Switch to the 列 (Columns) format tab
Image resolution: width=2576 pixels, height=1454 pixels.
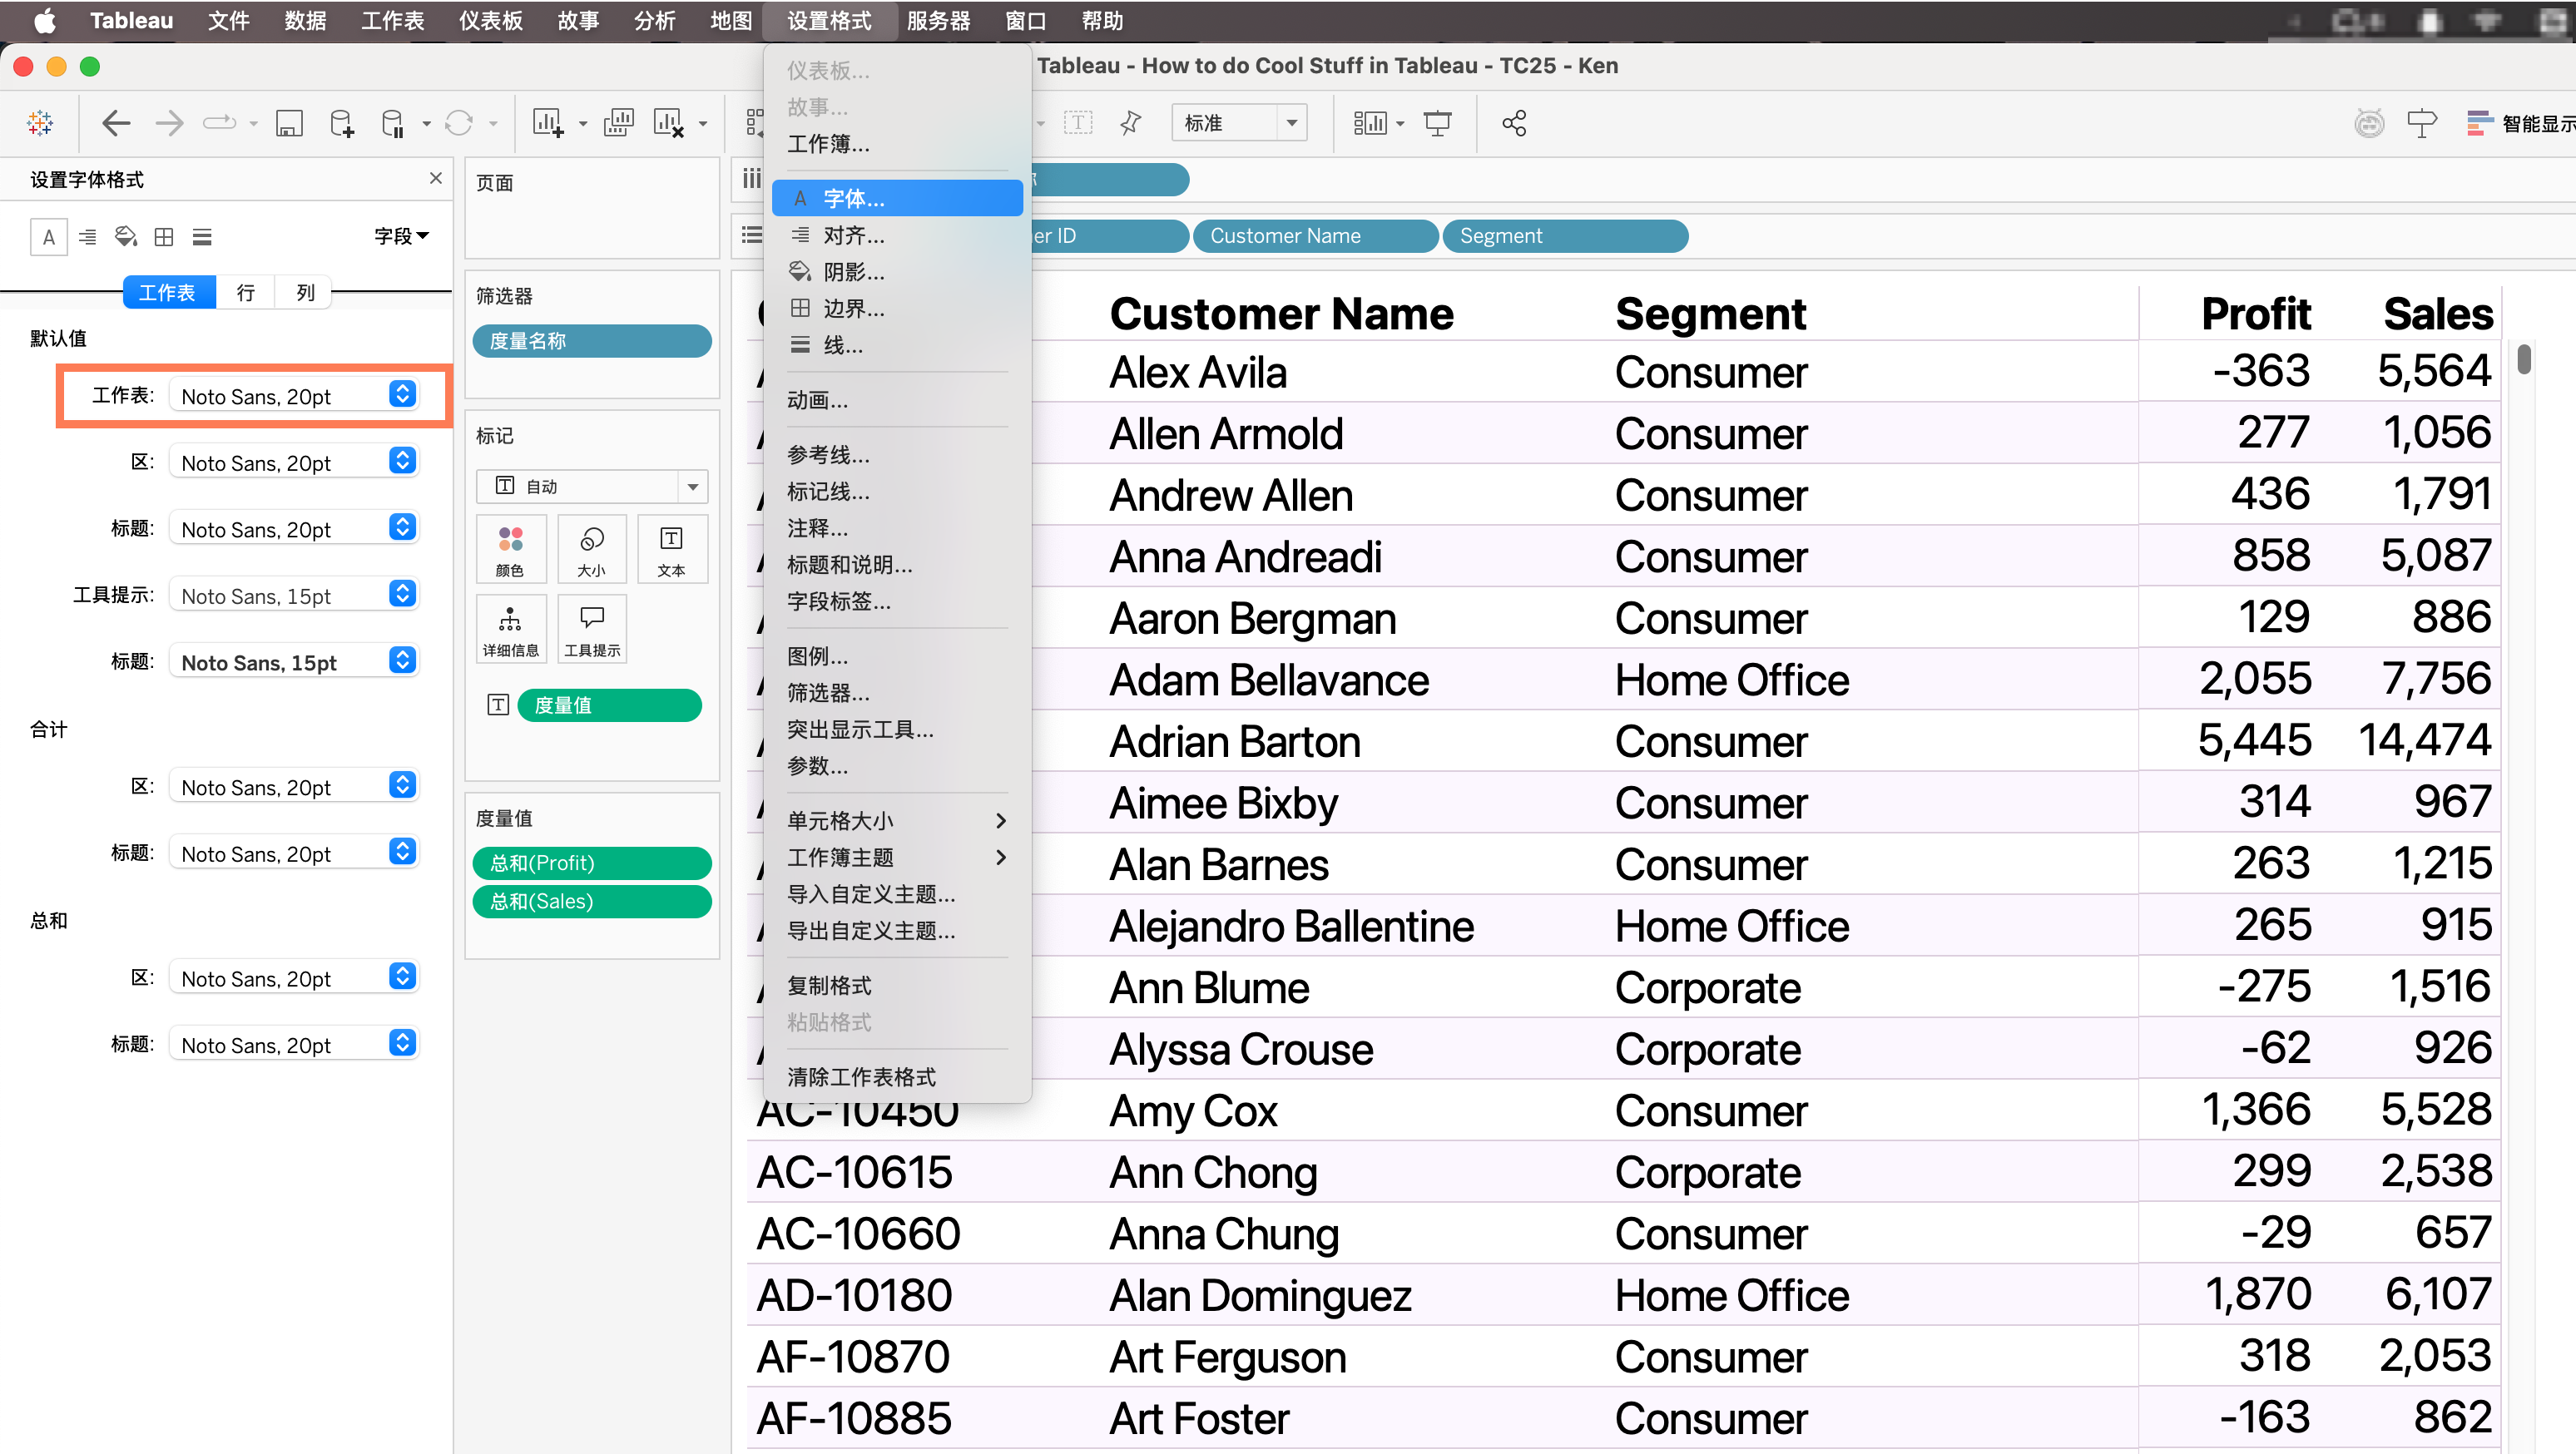(x=305, y=292)
